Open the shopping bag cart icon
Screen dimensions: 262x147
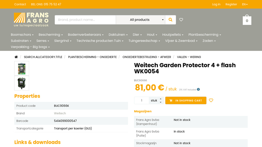coord(247,20)
